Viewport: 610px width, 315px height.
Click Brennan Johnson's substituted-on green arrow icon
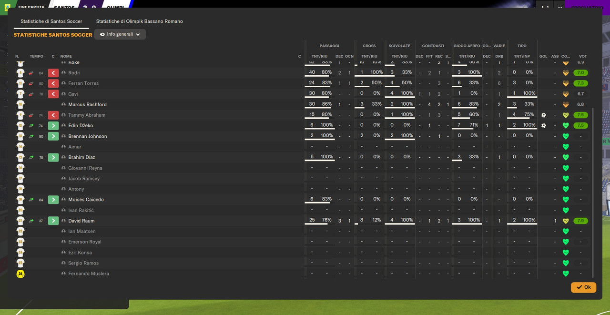53,136
